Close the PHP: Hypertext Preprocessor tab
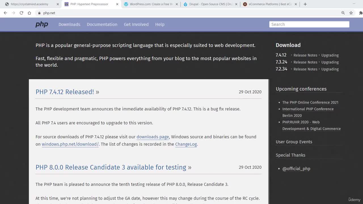This screenshot has height=204, width=363. (x=117, y=4)
